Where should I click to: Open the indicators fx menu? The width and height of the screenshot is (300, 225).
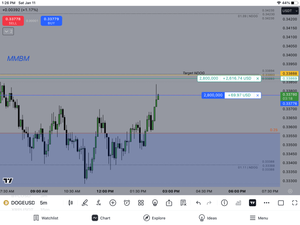[98, 203]
